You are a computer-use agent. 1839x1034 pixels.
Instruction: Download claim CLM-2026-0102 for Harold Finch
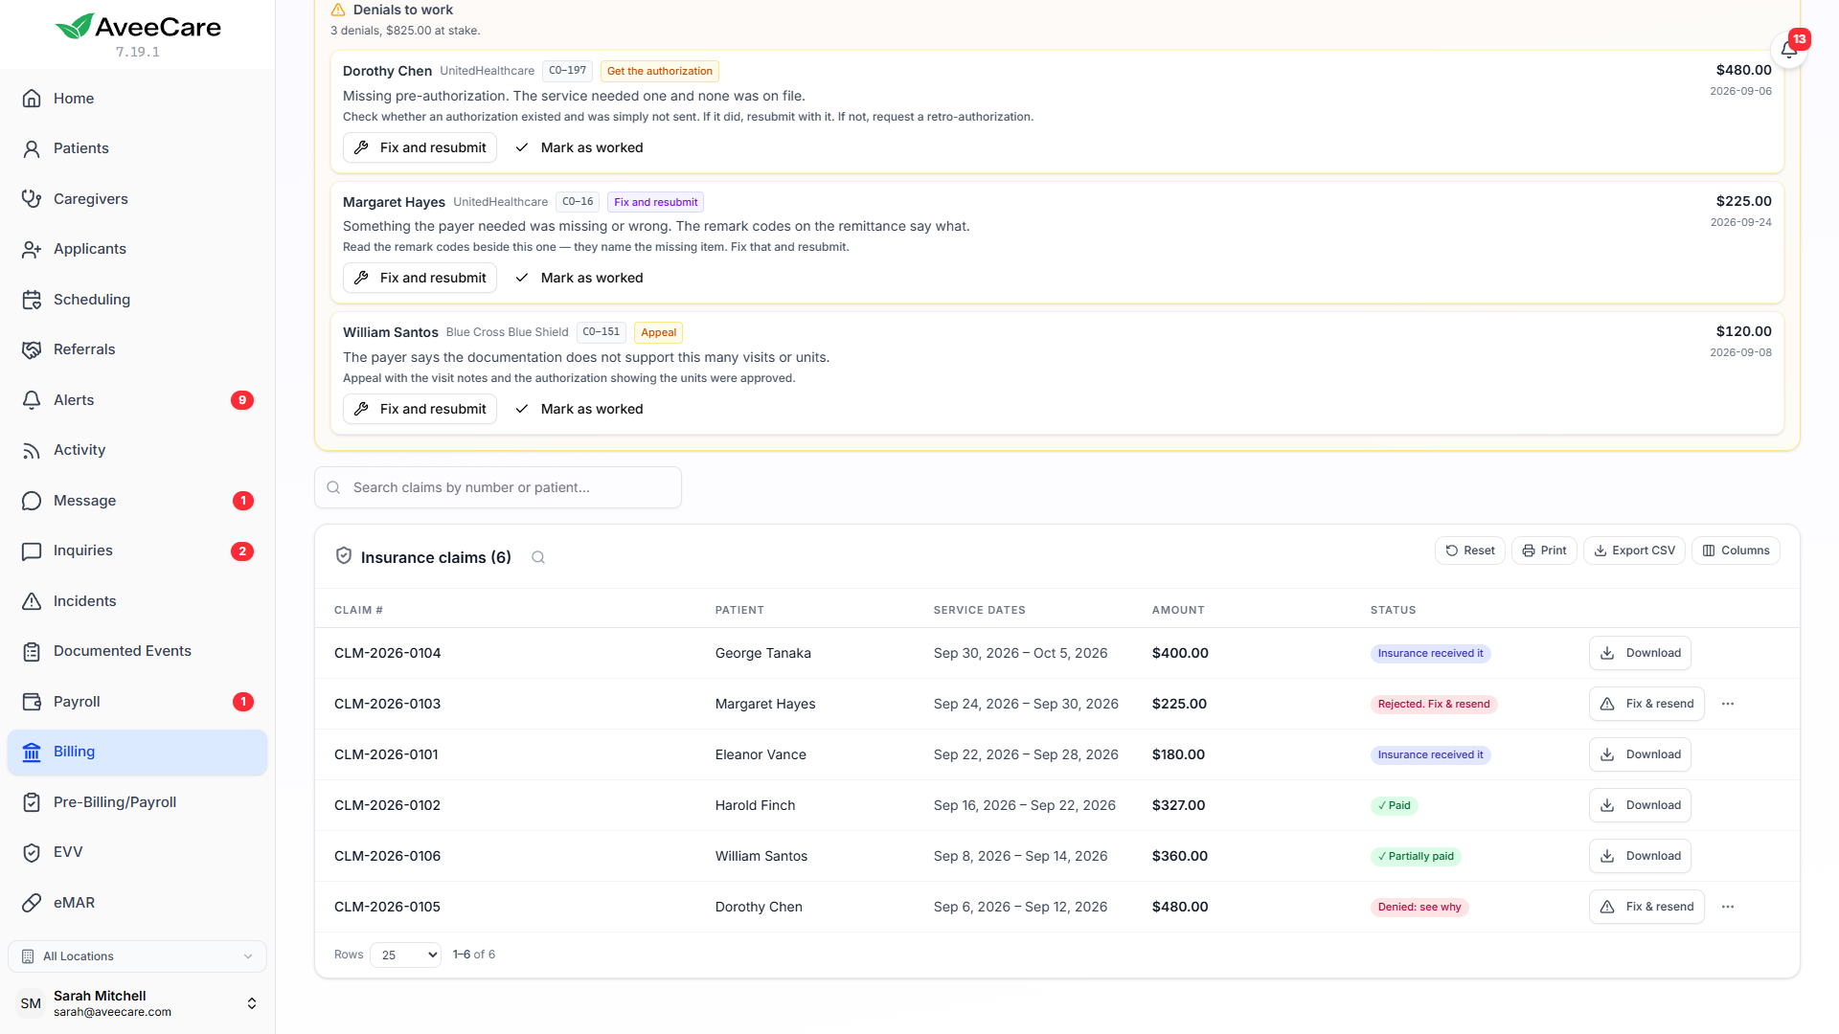point(1640,805)
